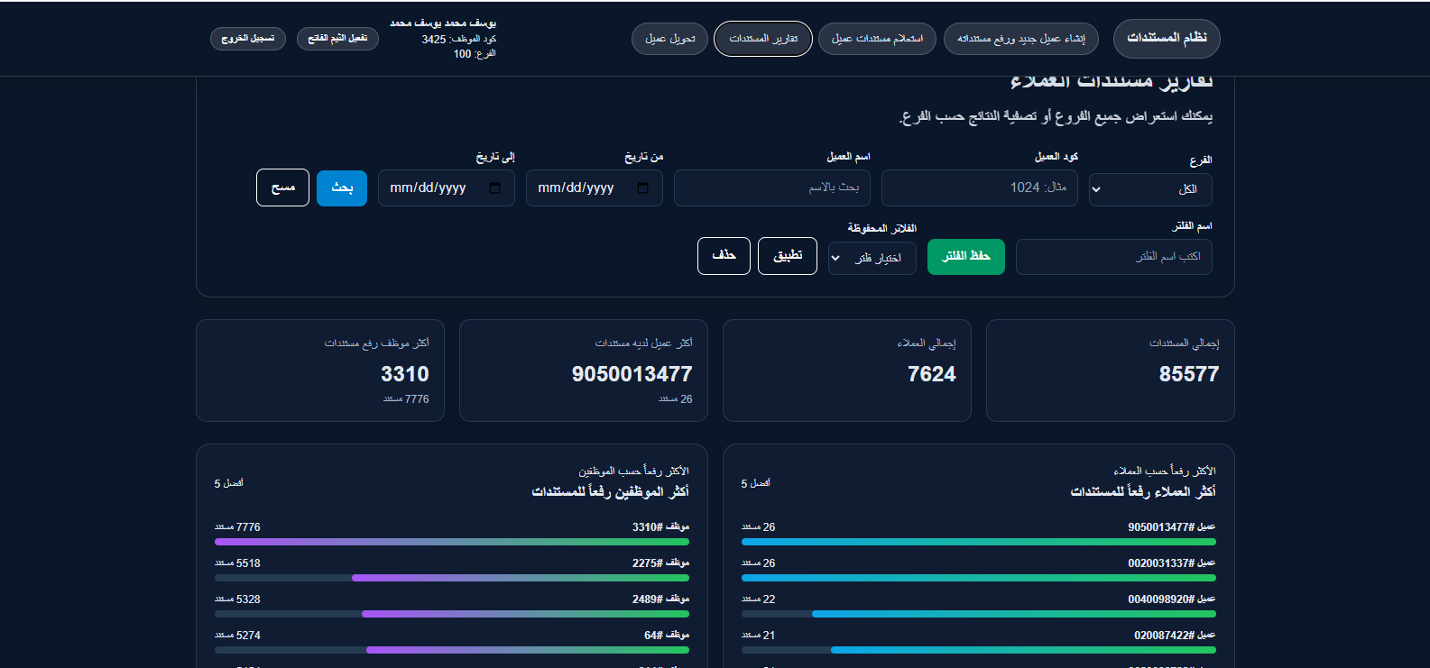Apply the saved filter with تطبيق
Viewport: 1430px width, 668px height.
788,256
